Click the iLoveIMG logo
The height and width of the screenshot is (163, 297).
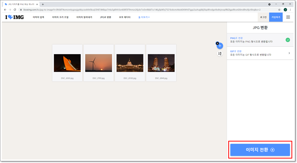pos(15,17)
